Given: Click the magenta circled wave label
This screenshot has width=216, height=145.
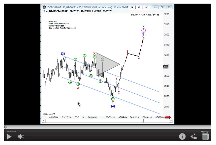Looking at the screenshot, I should pos(143,30).
